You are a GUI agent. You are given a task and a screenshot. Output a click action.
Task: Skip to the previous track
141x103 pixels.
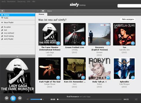coord(7,98)
